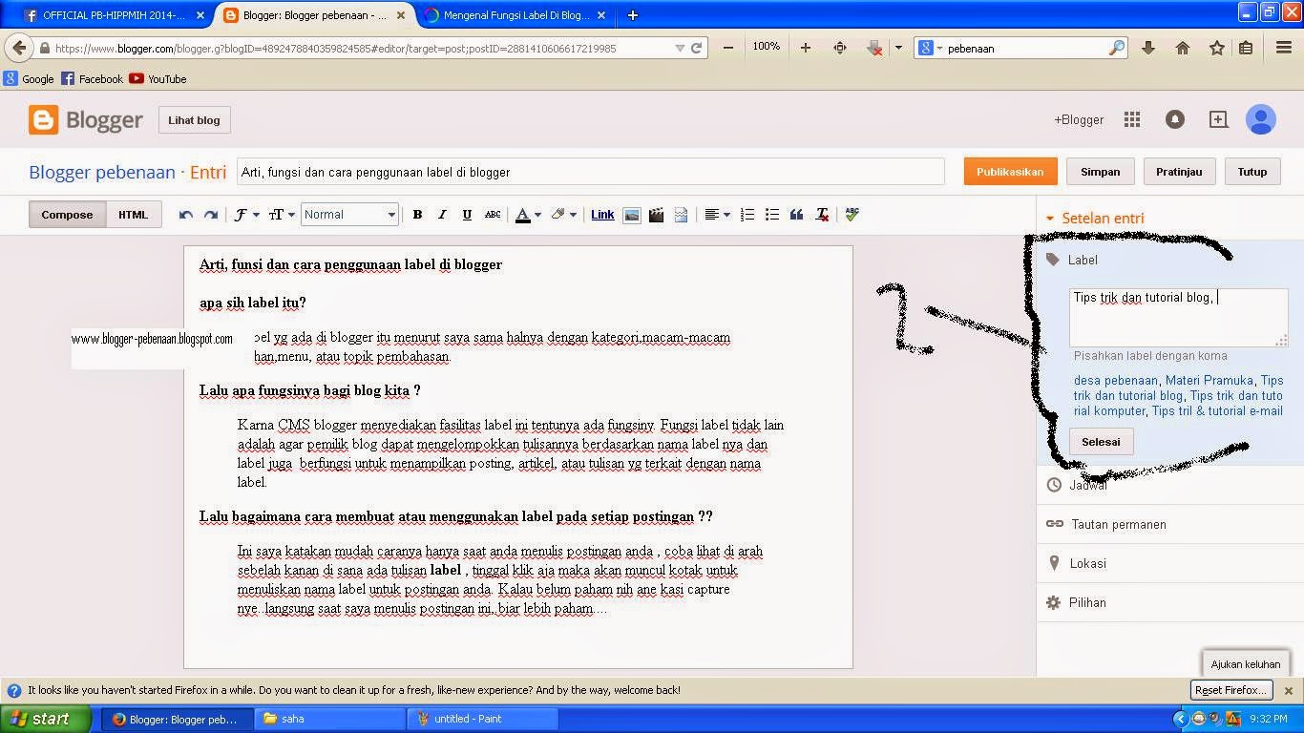
Task: Insert an image into the post
Action: tap(632, 214)
